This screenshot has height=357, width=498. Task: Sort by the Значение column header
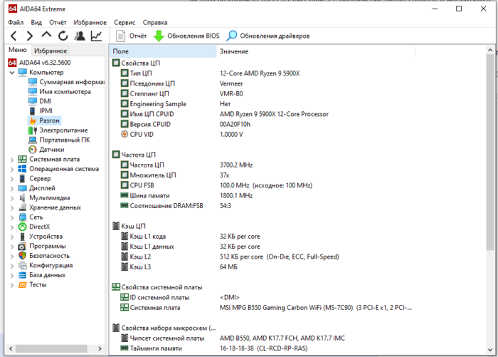click(316, 51)
